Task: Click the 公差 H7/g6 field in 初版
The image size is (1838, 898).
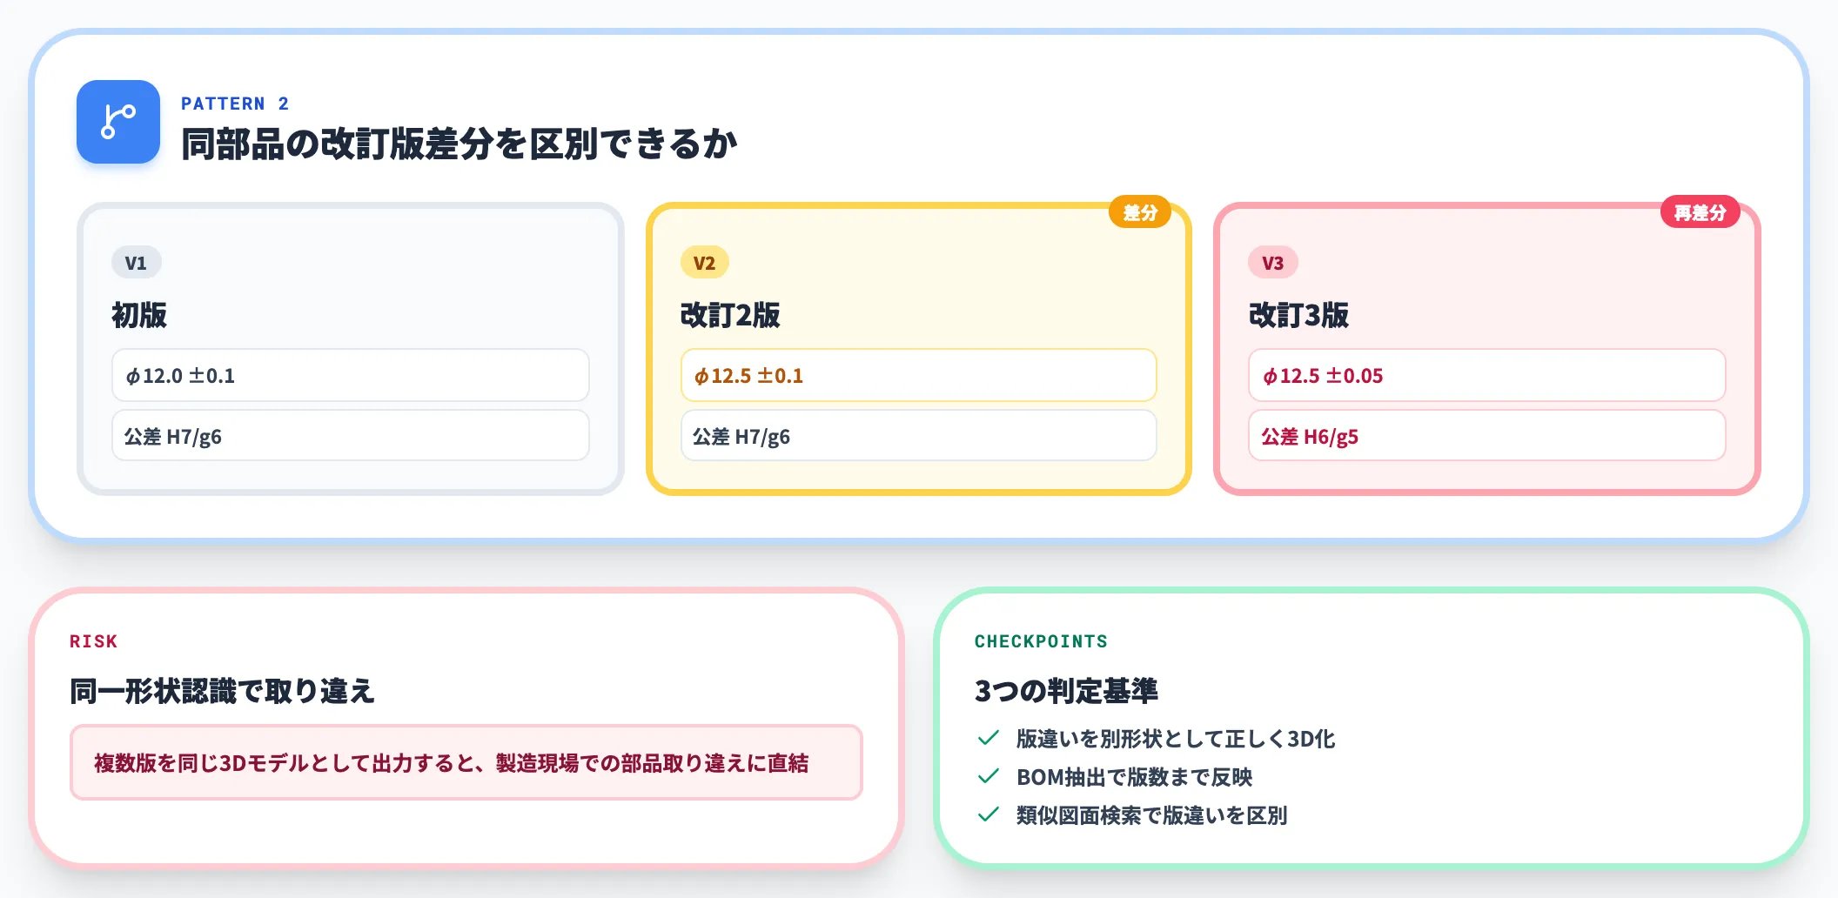Action: pos(351,436)
